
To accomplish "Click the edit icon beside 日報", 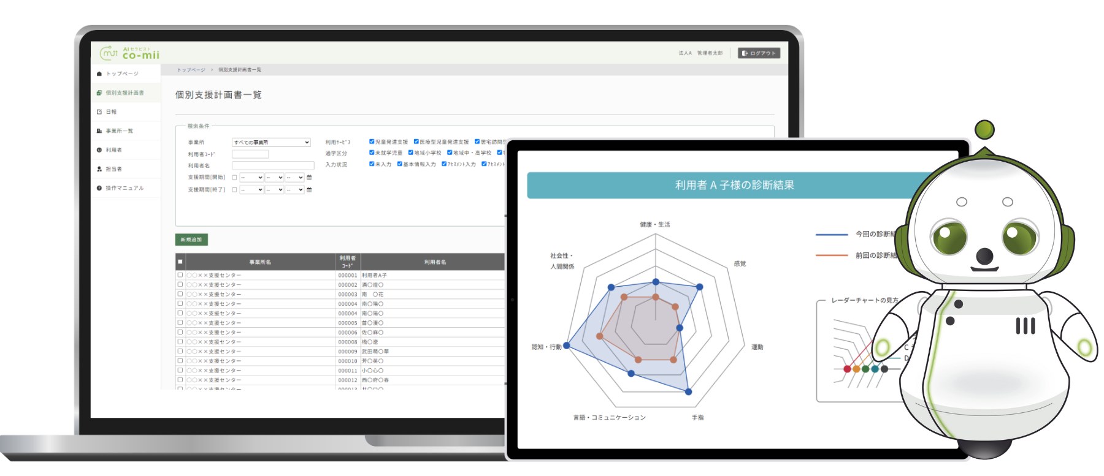I will point(99,111).
